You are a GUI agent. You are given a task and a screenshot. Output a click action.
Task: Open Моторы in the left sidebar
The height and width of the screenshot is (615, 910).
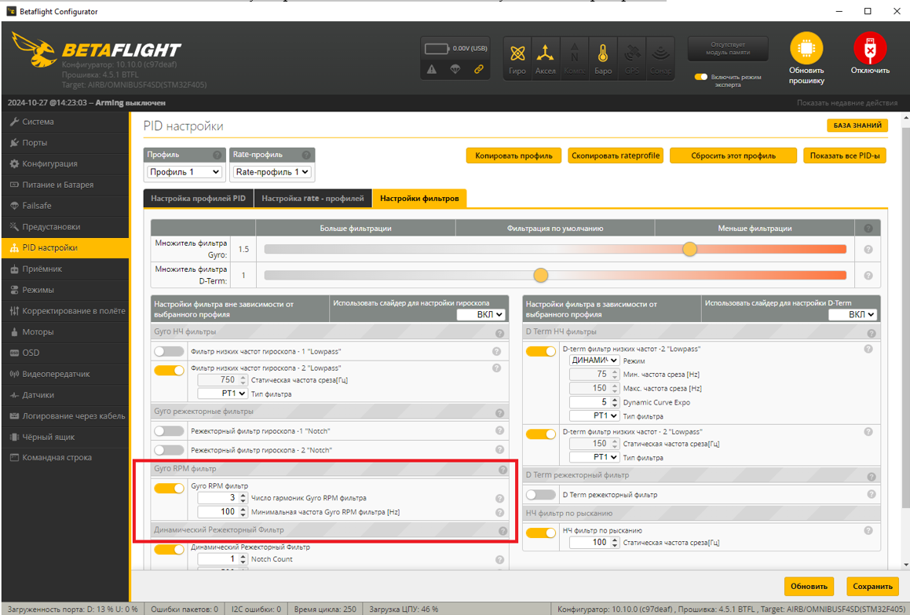coord(38,331)
